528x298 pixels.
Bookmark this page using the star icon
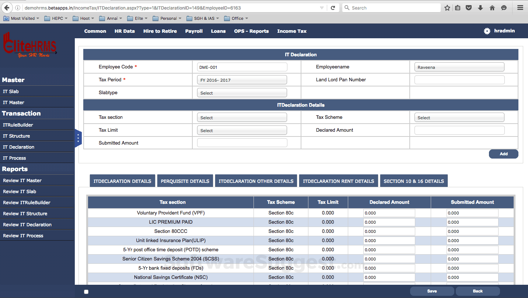coord(447,7)
